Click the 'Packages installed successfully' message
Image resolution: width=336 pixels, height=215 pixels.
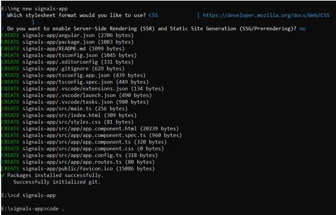55,175
